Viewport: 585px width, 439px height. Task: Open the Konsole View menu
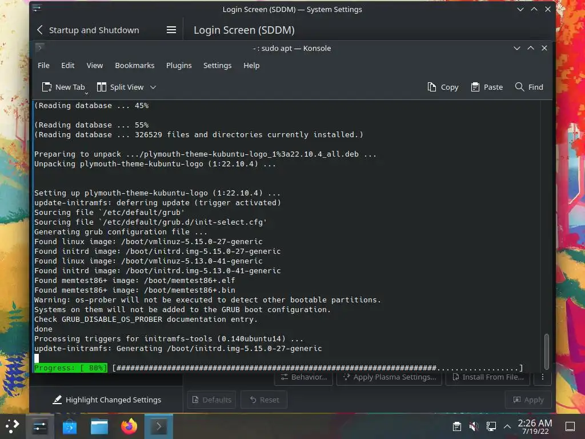click(x=95, y=65)
